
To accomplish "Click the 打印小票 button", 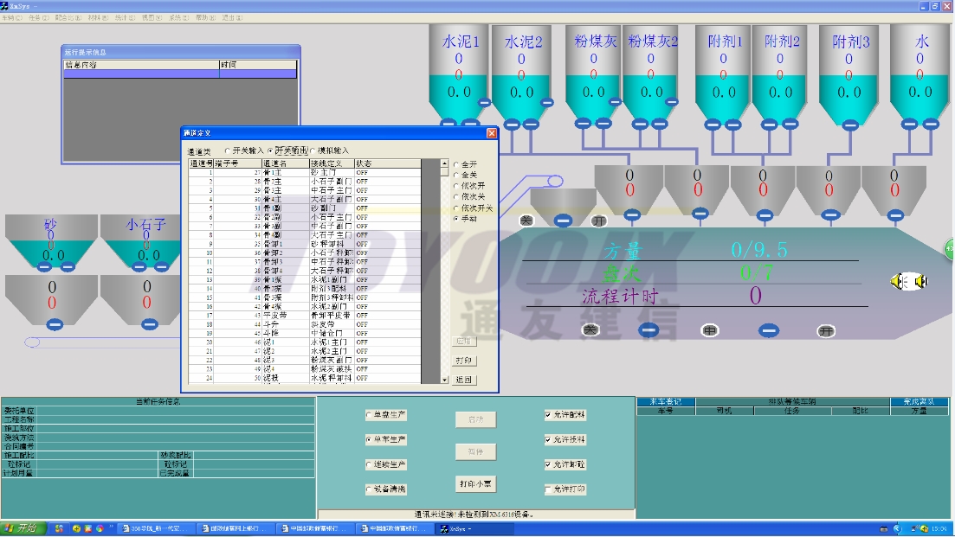I will 475,484.
